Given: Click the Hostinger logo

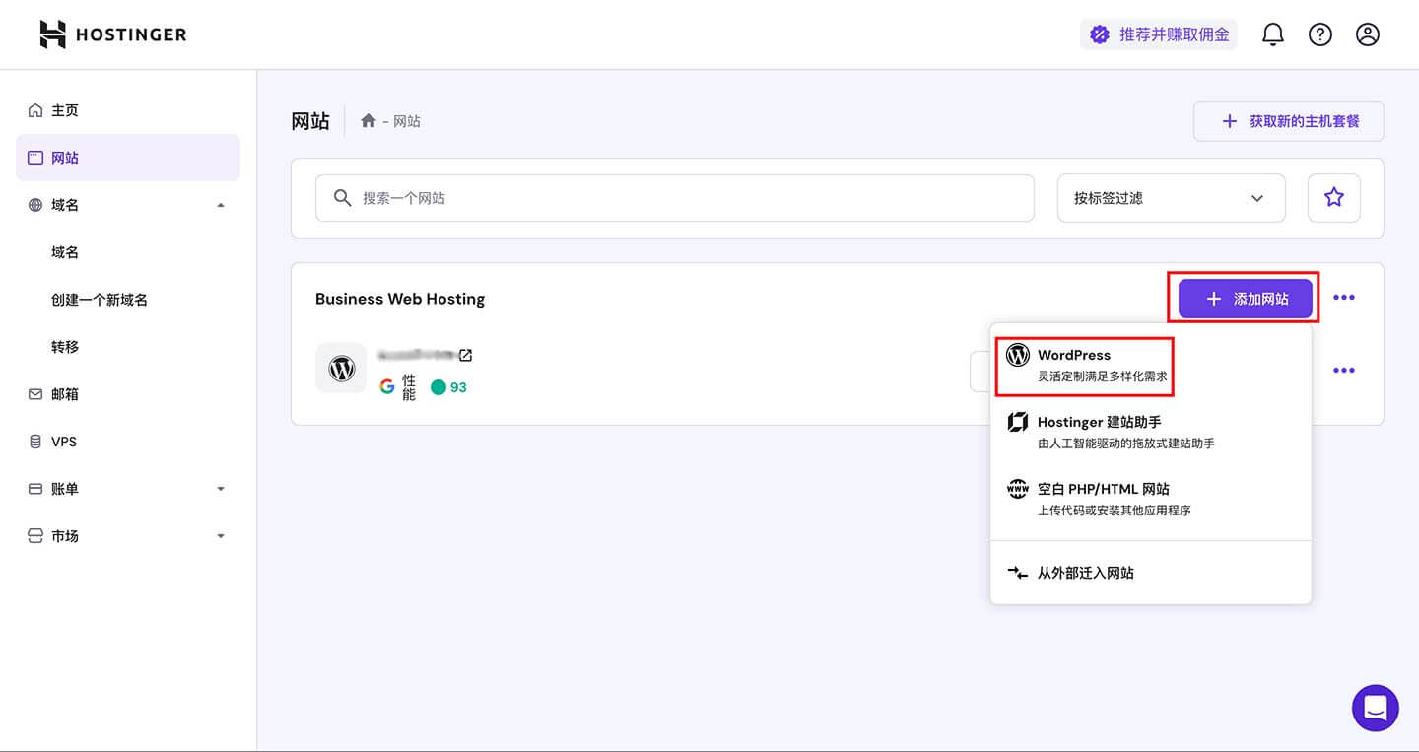Looking at the screenshot, I should point(112,34).
